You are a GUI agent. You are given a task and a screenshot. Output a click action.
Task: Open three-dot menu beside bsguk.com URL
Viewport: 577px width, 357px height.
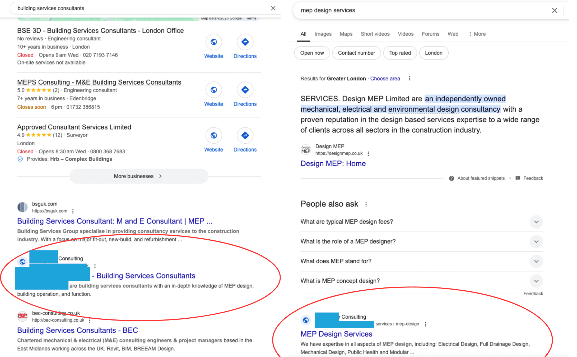tap(73, 211)
